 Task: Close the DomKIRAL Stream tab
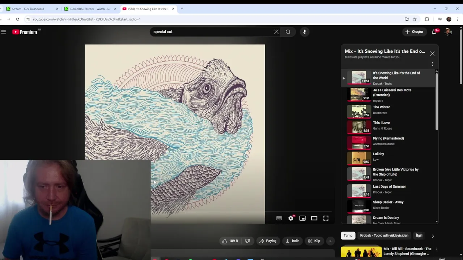[115, 9]
